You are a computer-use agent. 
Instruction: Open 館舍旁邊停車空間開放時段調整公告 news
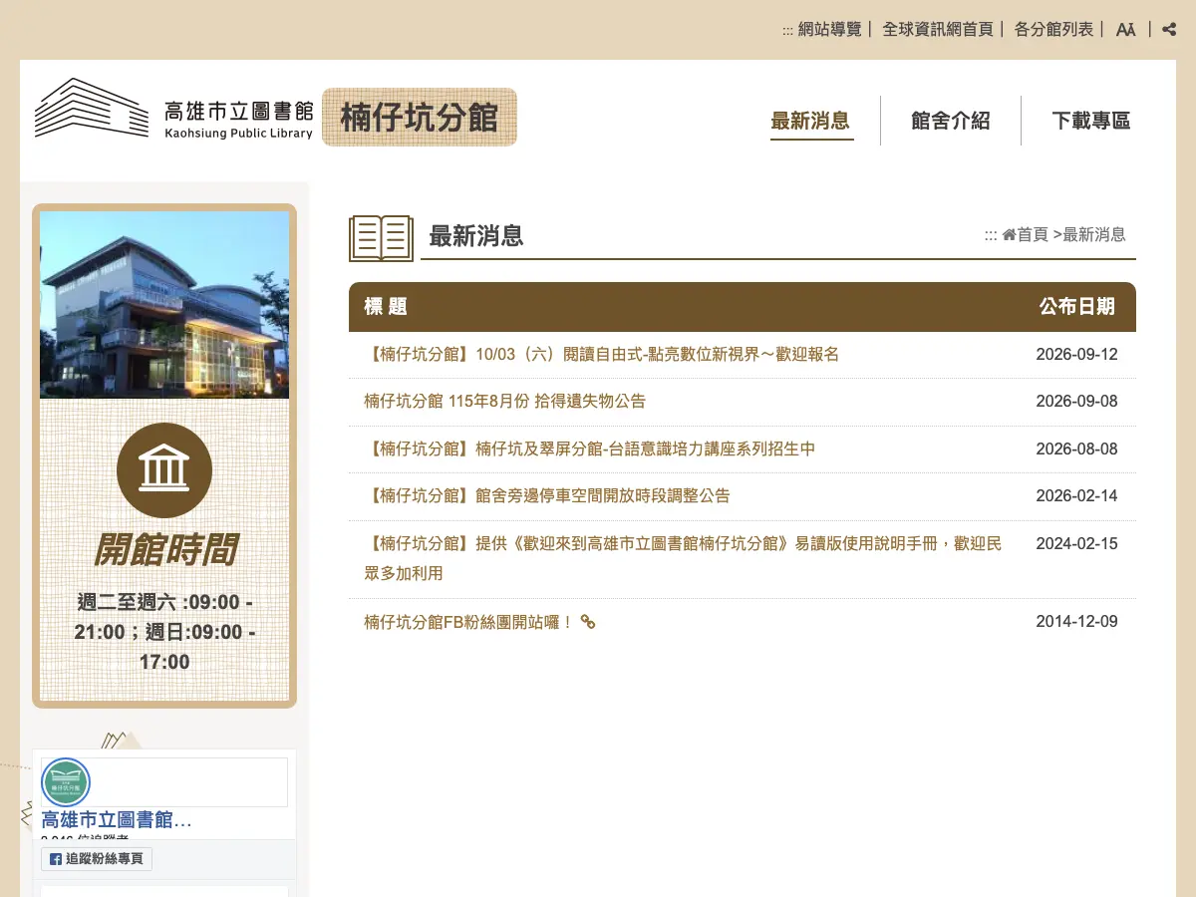point(547,495)
